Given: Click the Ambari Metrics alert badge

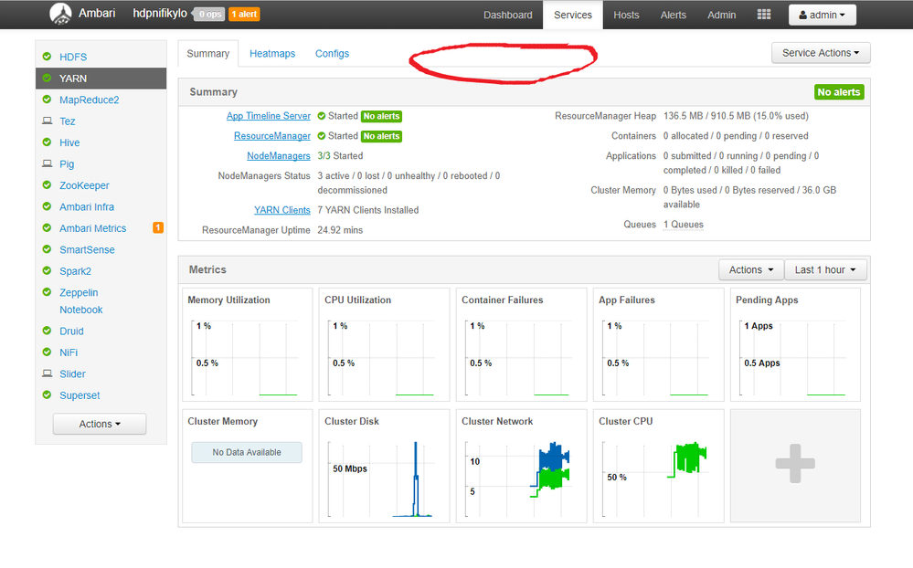Looking at the screenshot, I should click(158, 227).
